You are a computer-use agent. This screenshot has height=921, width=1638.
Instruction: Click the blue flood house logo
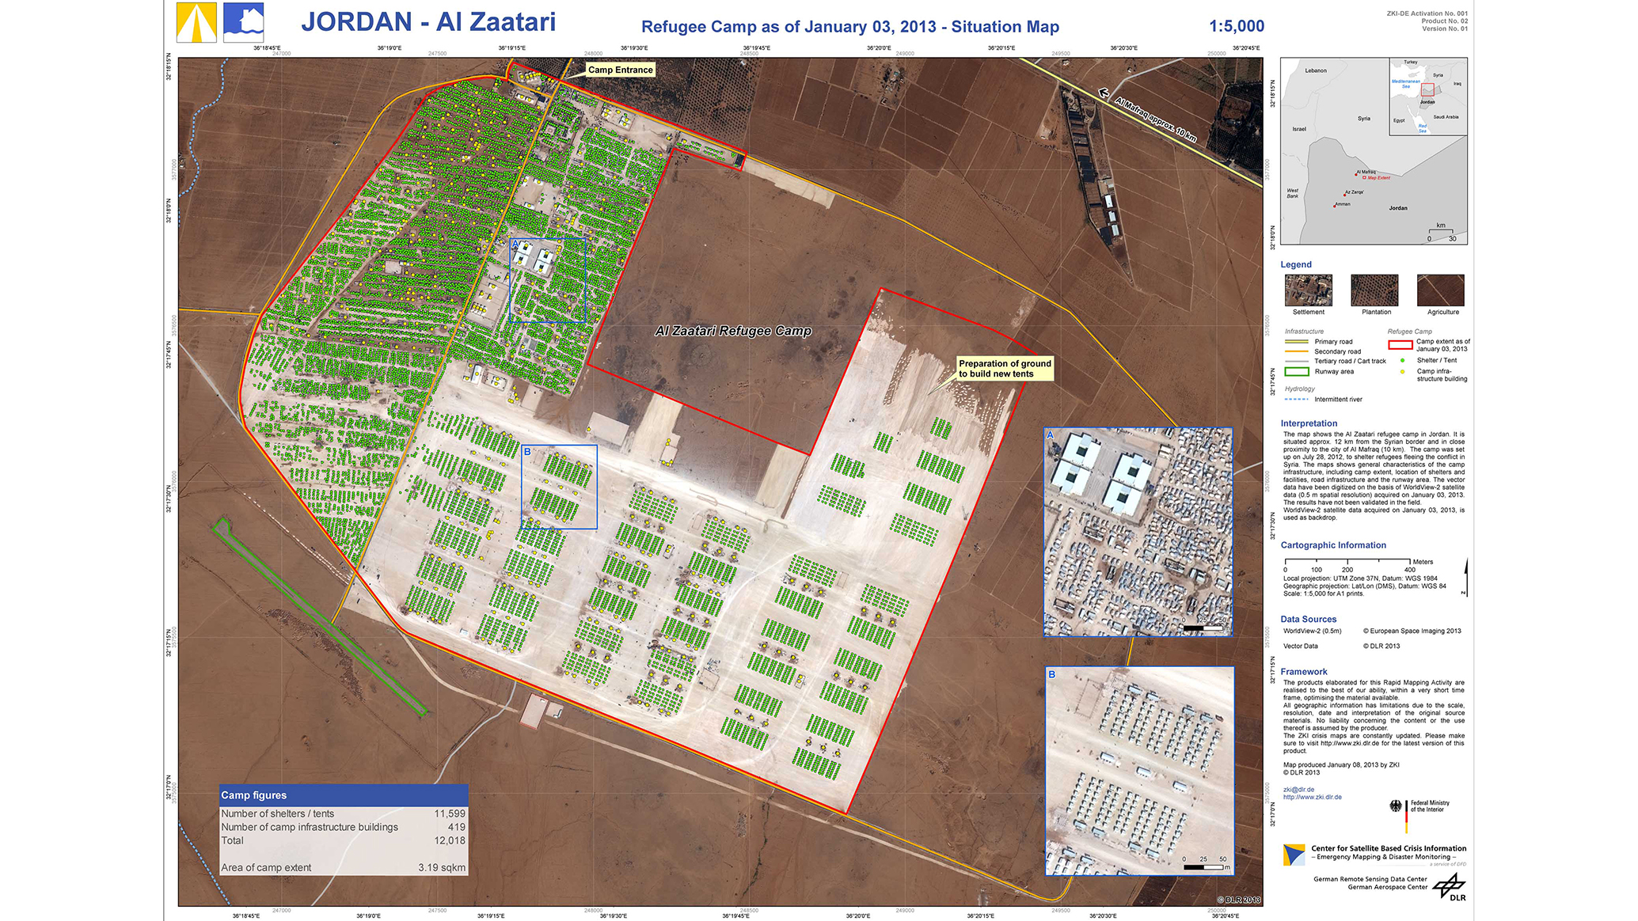(243, 22)
